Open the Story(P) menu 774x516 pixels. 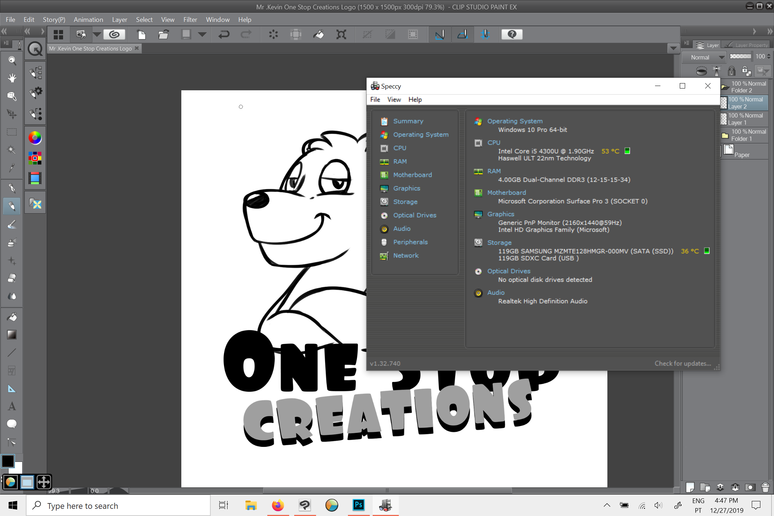coord(54,20)
